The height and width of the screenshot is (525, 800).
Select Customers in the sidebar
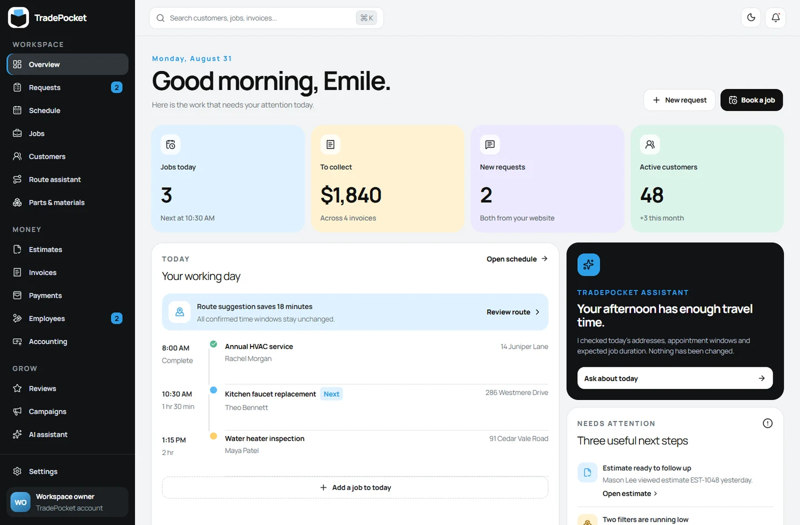pyautogui.click(x=67, y=157)
